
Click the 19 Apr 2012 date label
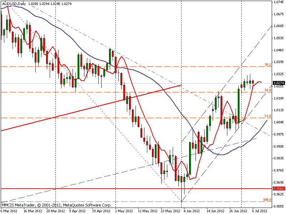(101, 211)
